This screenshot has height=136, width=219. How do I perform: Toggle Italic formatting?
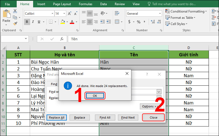(x=33, y=22)
